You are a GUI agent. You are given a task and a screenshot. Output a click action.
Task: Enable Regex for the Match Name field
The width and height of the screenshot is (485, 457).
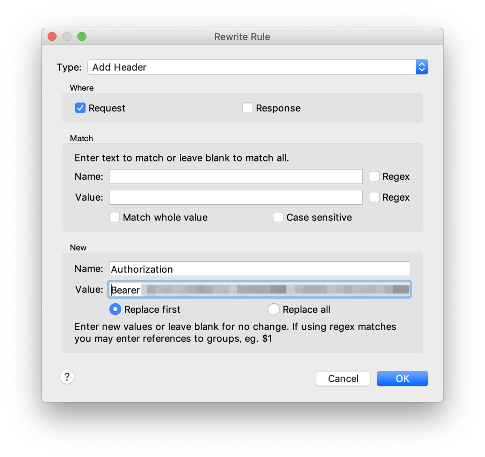(x=374, y=176)
